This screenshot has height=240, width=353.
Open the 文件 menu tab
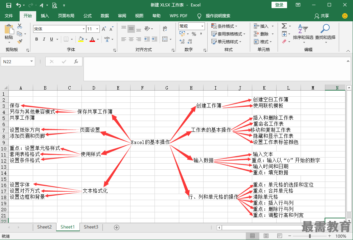[9, 16]
